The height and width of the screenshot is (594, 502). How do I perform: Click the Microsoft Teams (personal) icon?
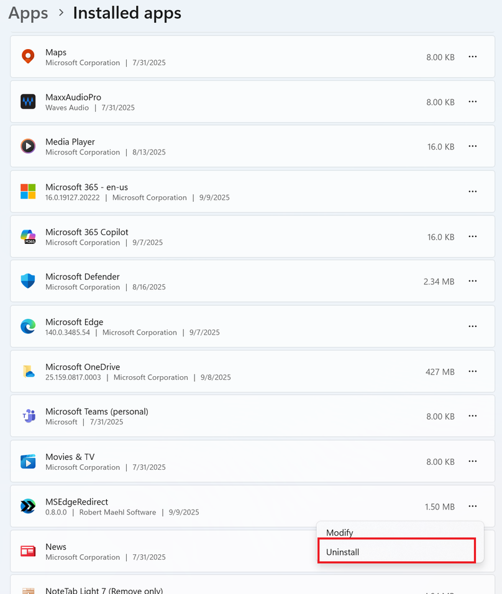29,416
